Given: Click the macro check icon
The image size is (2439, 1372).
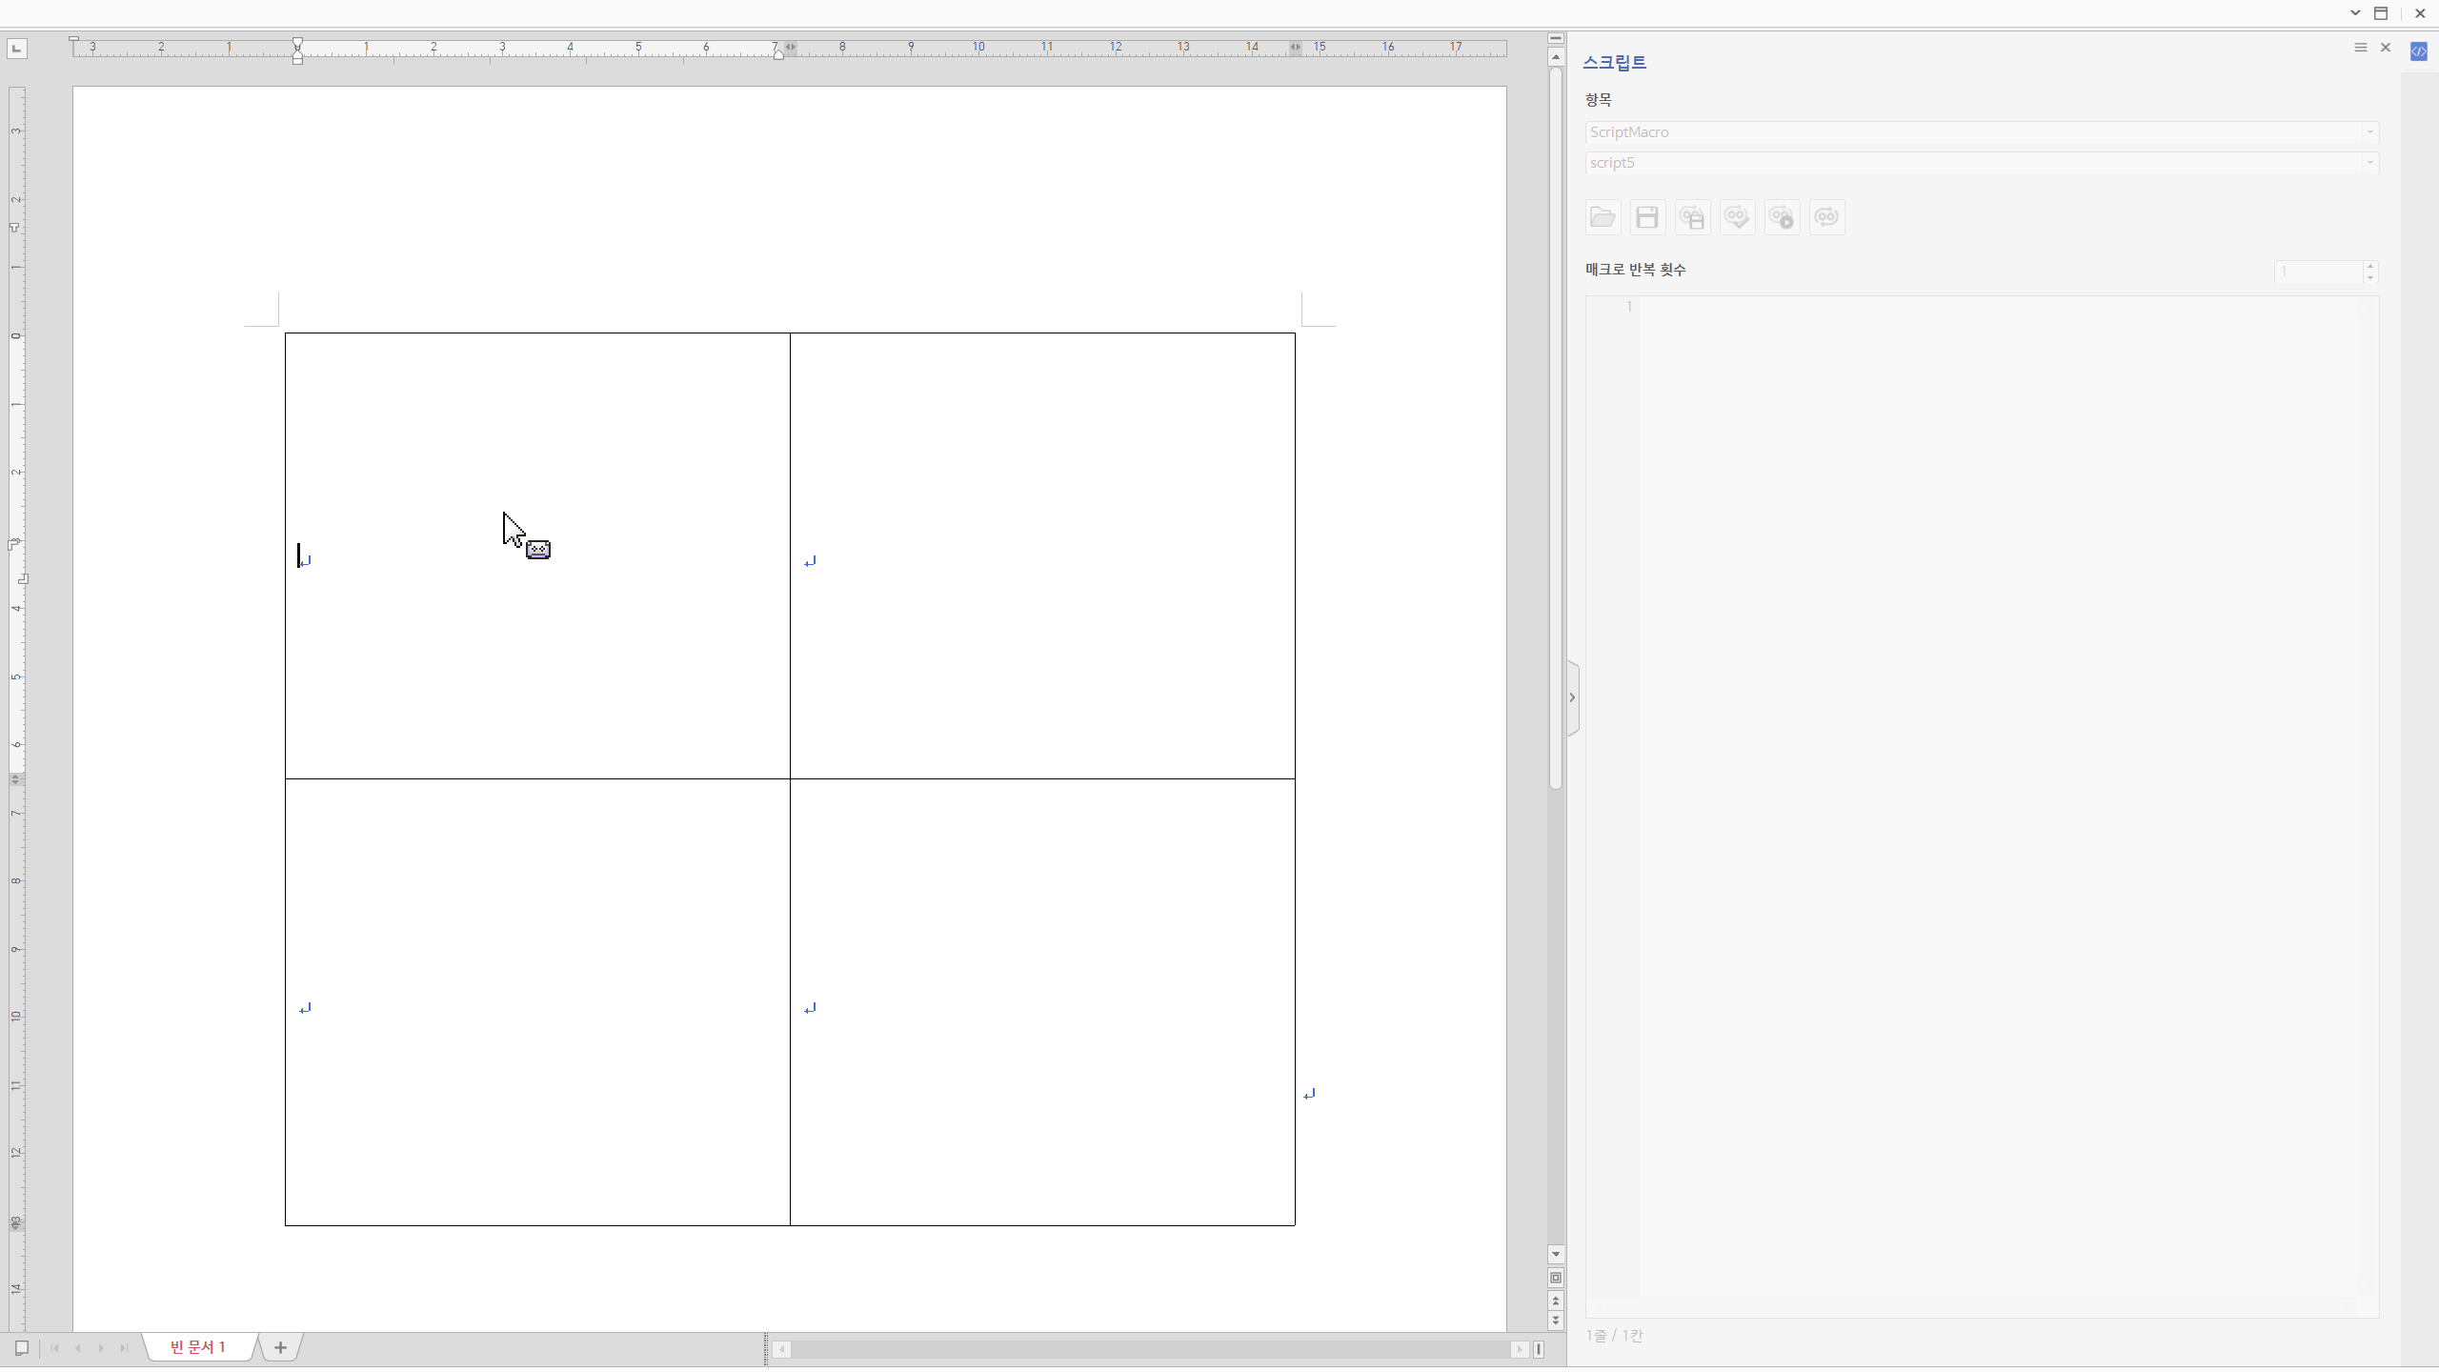Looking at the screenshot, I should (x=1737, y=217).
